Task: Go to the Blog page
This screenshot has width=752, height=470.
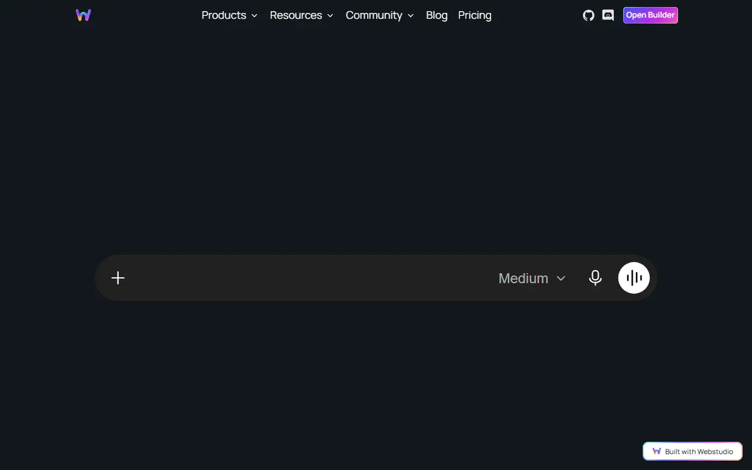Action: tap(437, 15)
